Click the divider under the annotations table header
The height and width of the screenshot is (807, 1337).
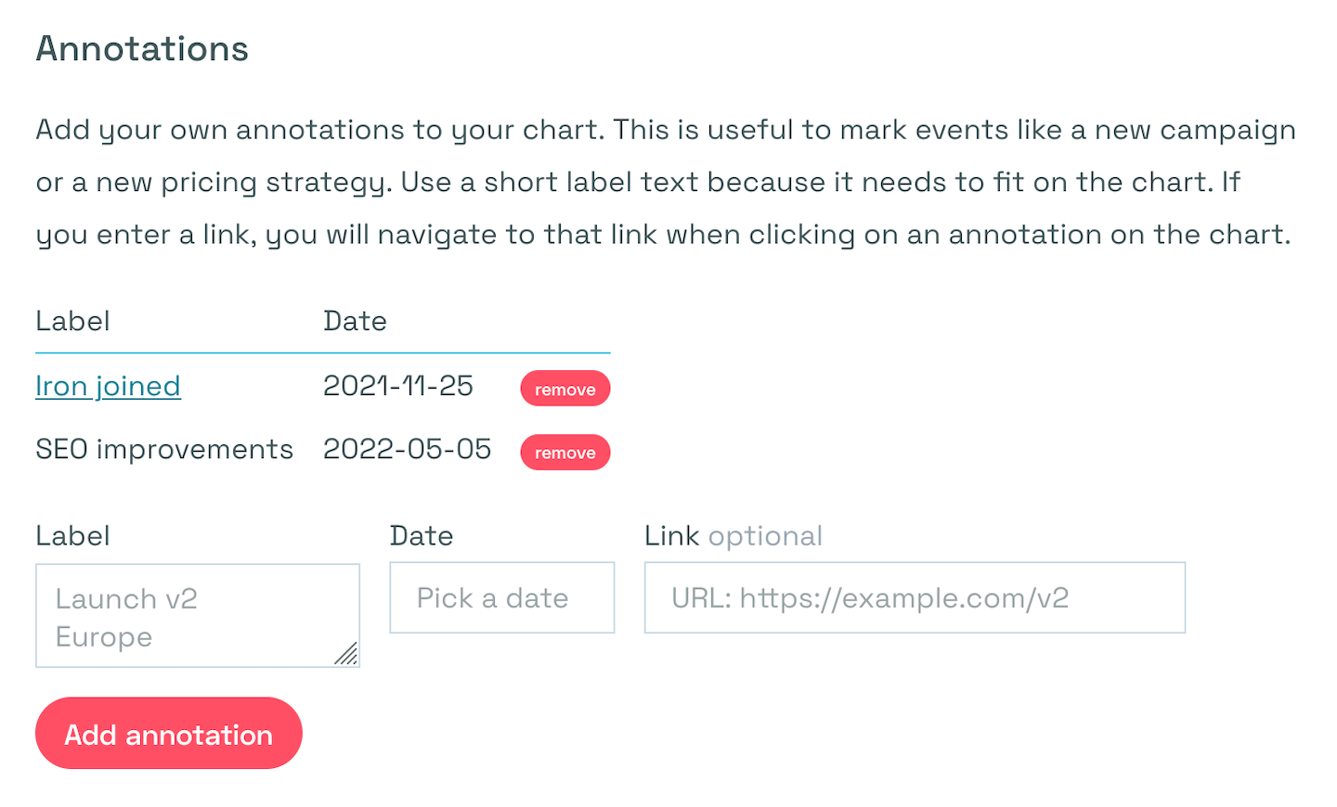tap(322, 352)
